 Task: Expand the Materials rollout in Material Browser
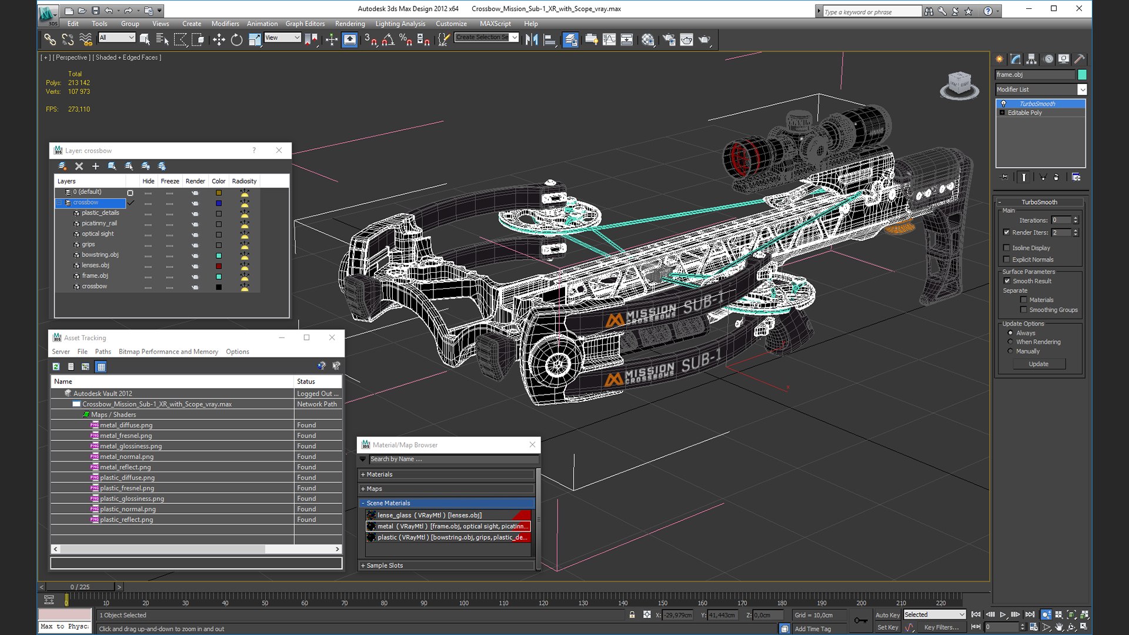coord(447,474)
